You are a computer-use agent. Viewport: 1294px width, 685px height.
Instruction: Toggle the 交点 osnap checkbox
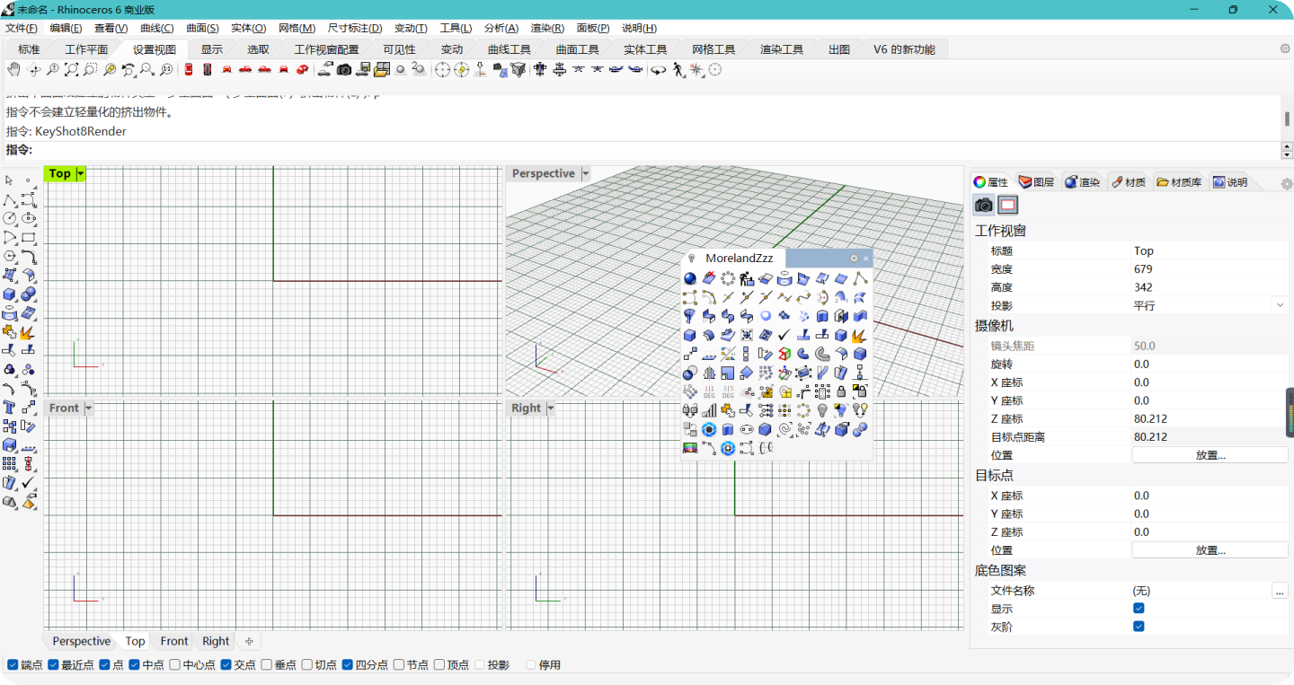[x=226, y=665]
